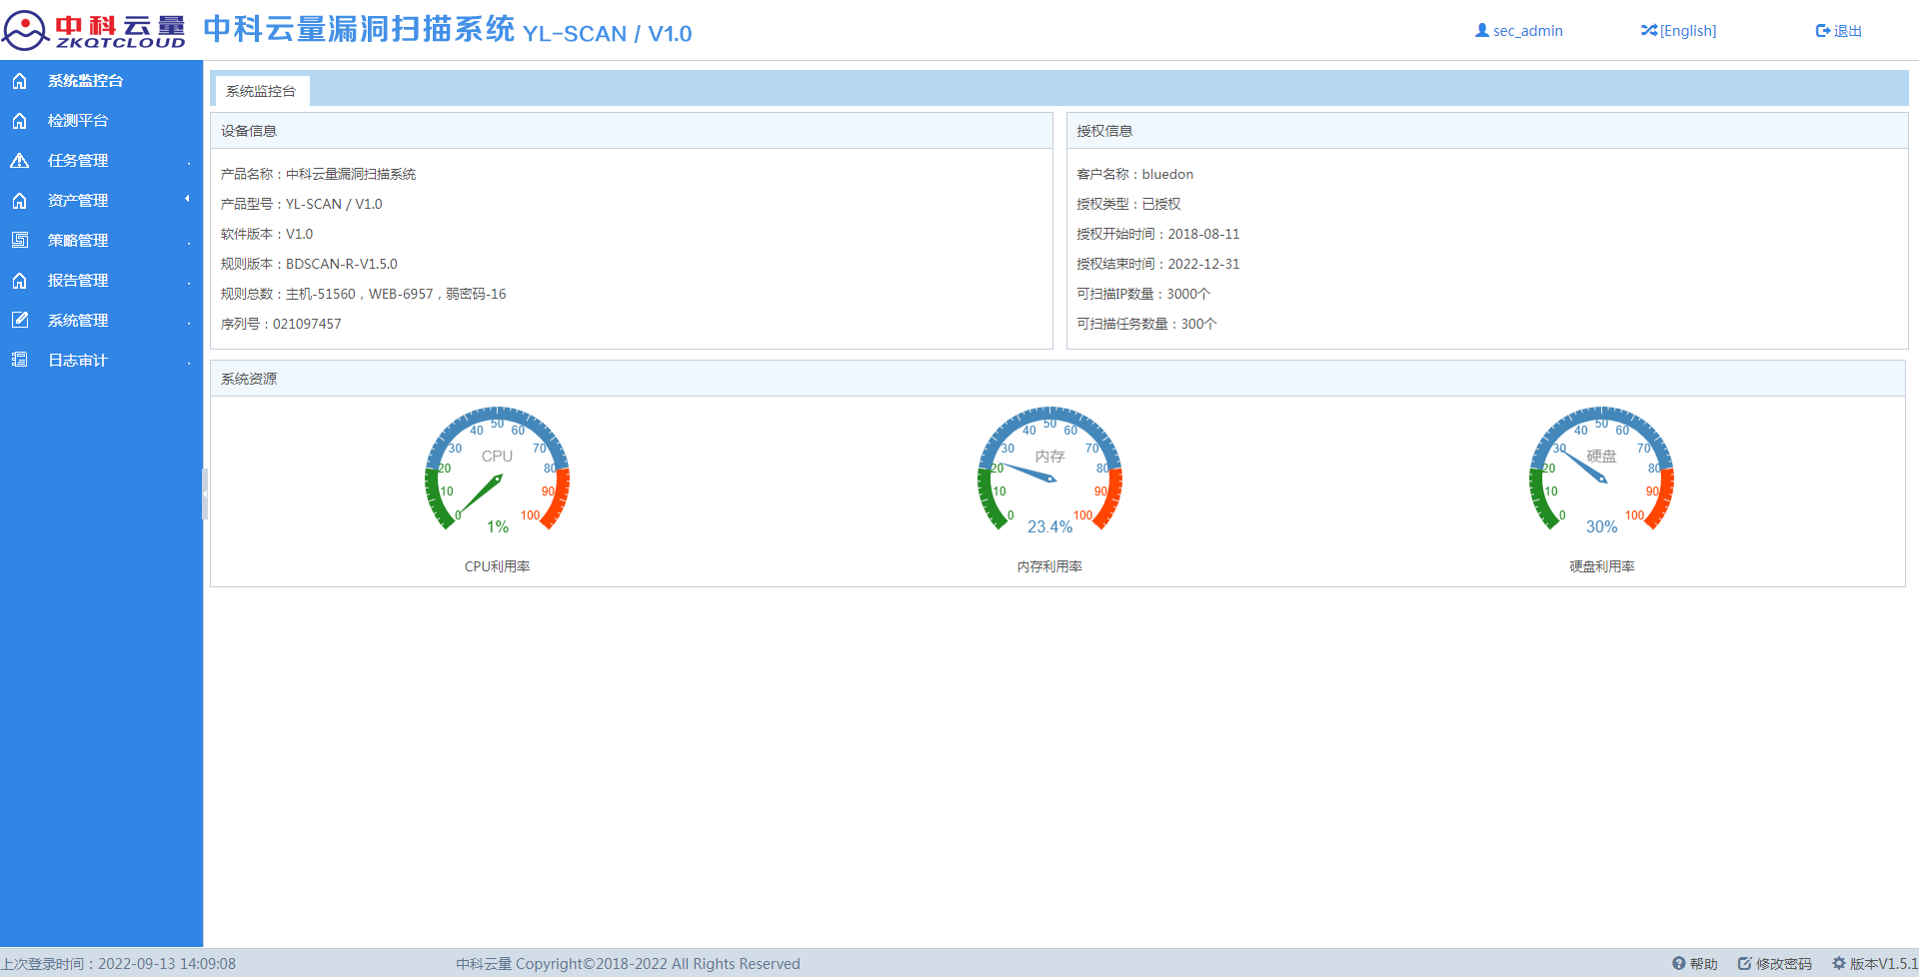Screen dimensions: 1919x977
Task: Click the 硬盘 disk utilization gauge
Action: (1601, 472)
